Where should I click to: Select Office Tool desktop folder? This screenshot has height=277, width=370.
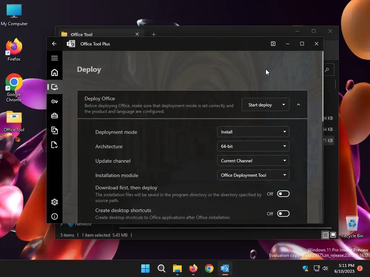click(14, 121)
